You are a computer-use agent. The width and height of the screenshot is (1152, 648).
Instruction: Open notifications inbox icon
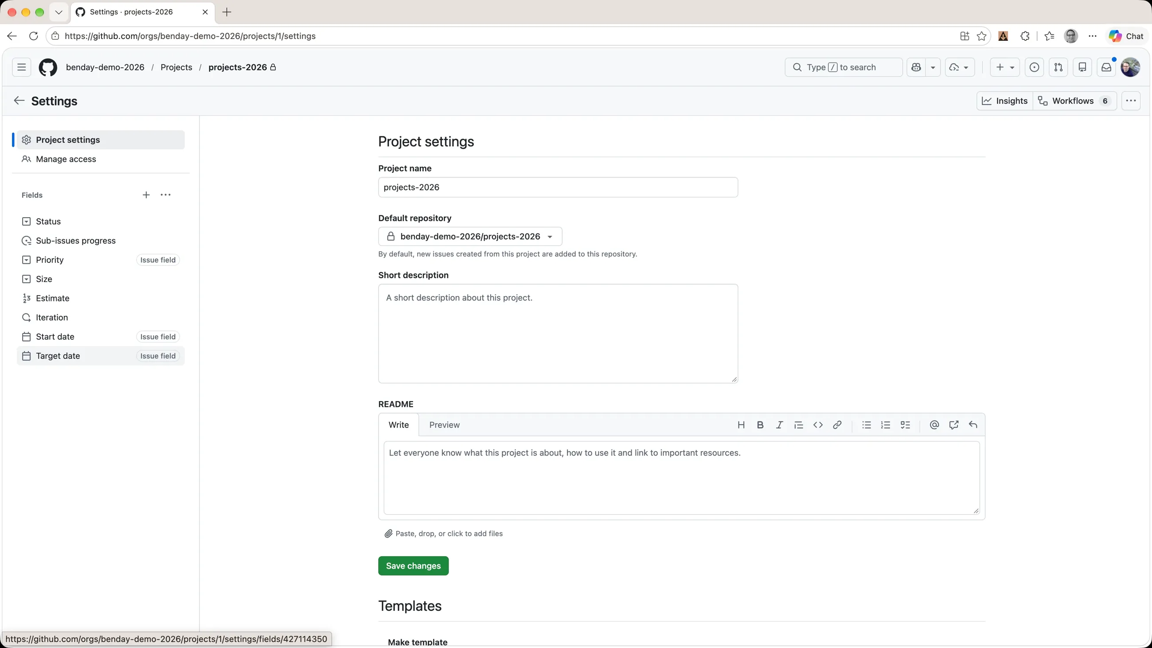[1106, 67]
